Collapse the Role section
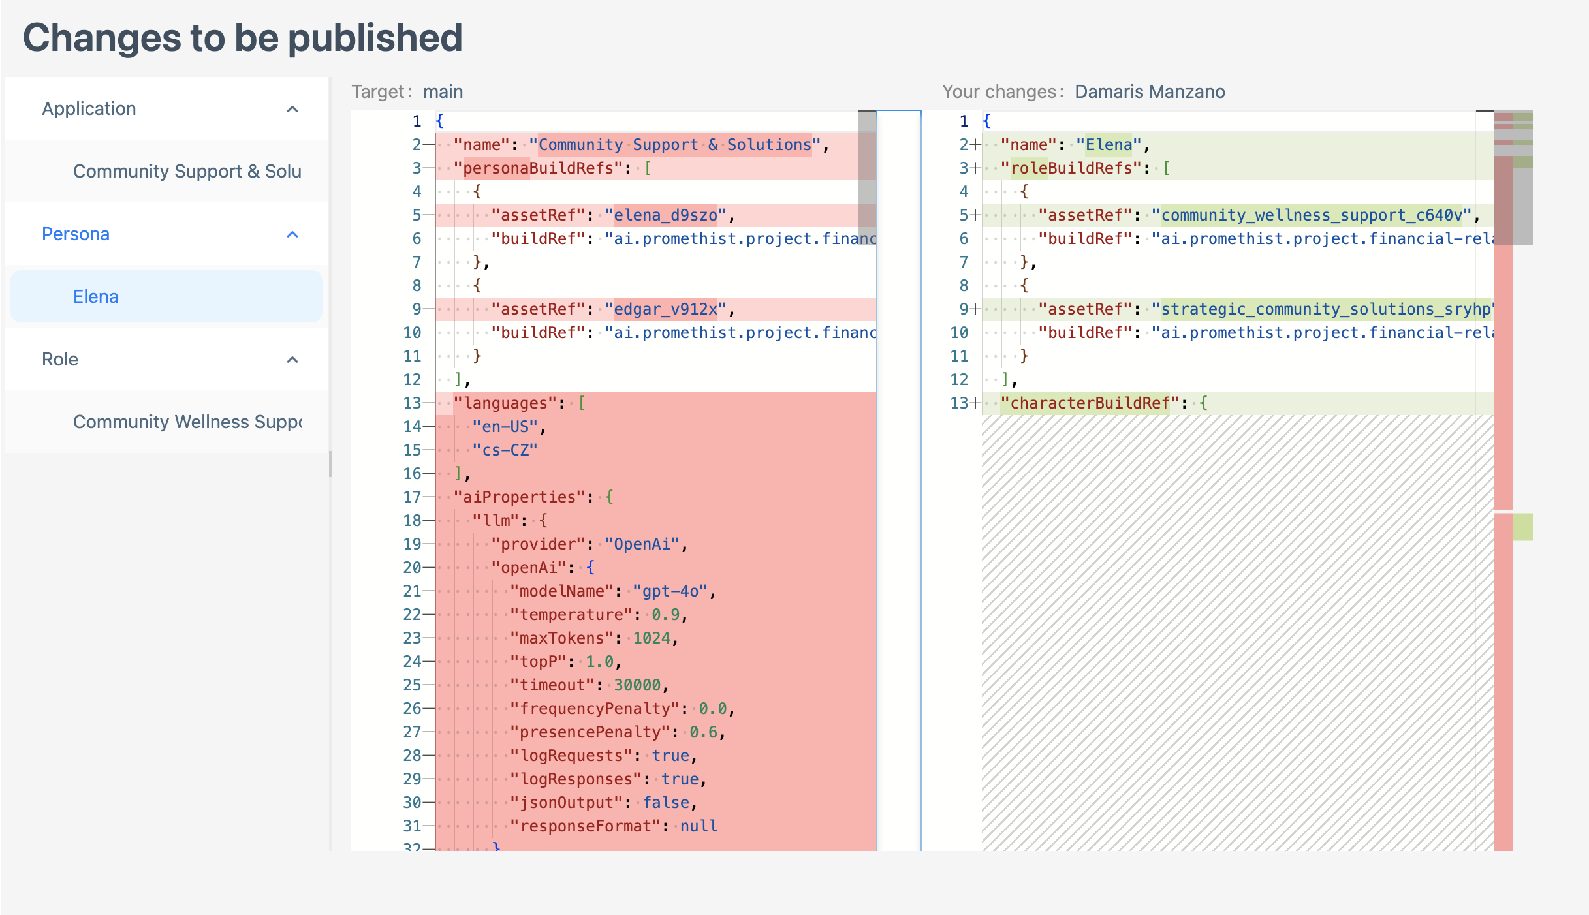 [293, 360]
